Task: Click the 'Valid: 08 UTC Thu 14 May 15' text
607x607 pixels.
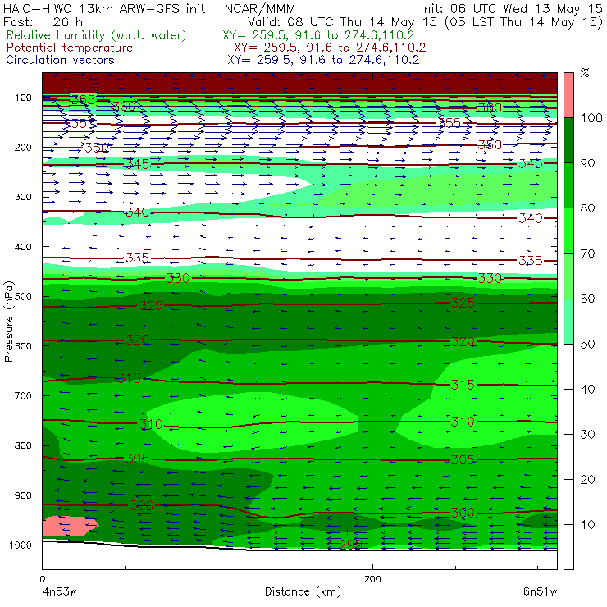Action: pyautogui.click(x=343, y=21)
